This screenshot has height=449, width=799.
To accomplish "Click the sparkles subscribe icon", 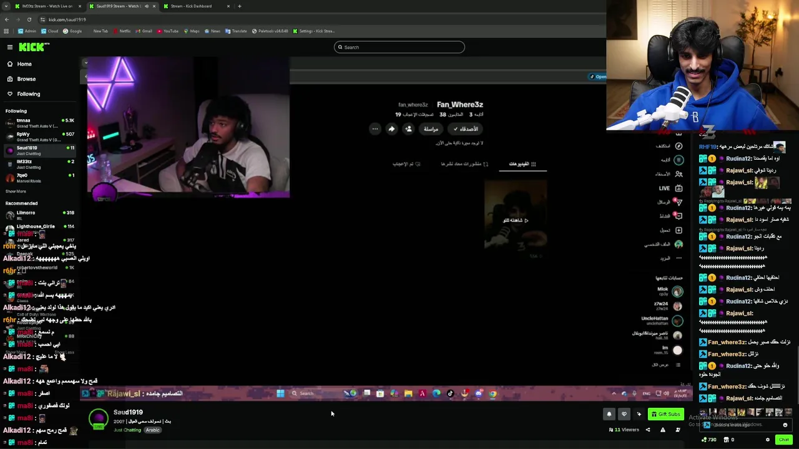I will click(639, 414).
